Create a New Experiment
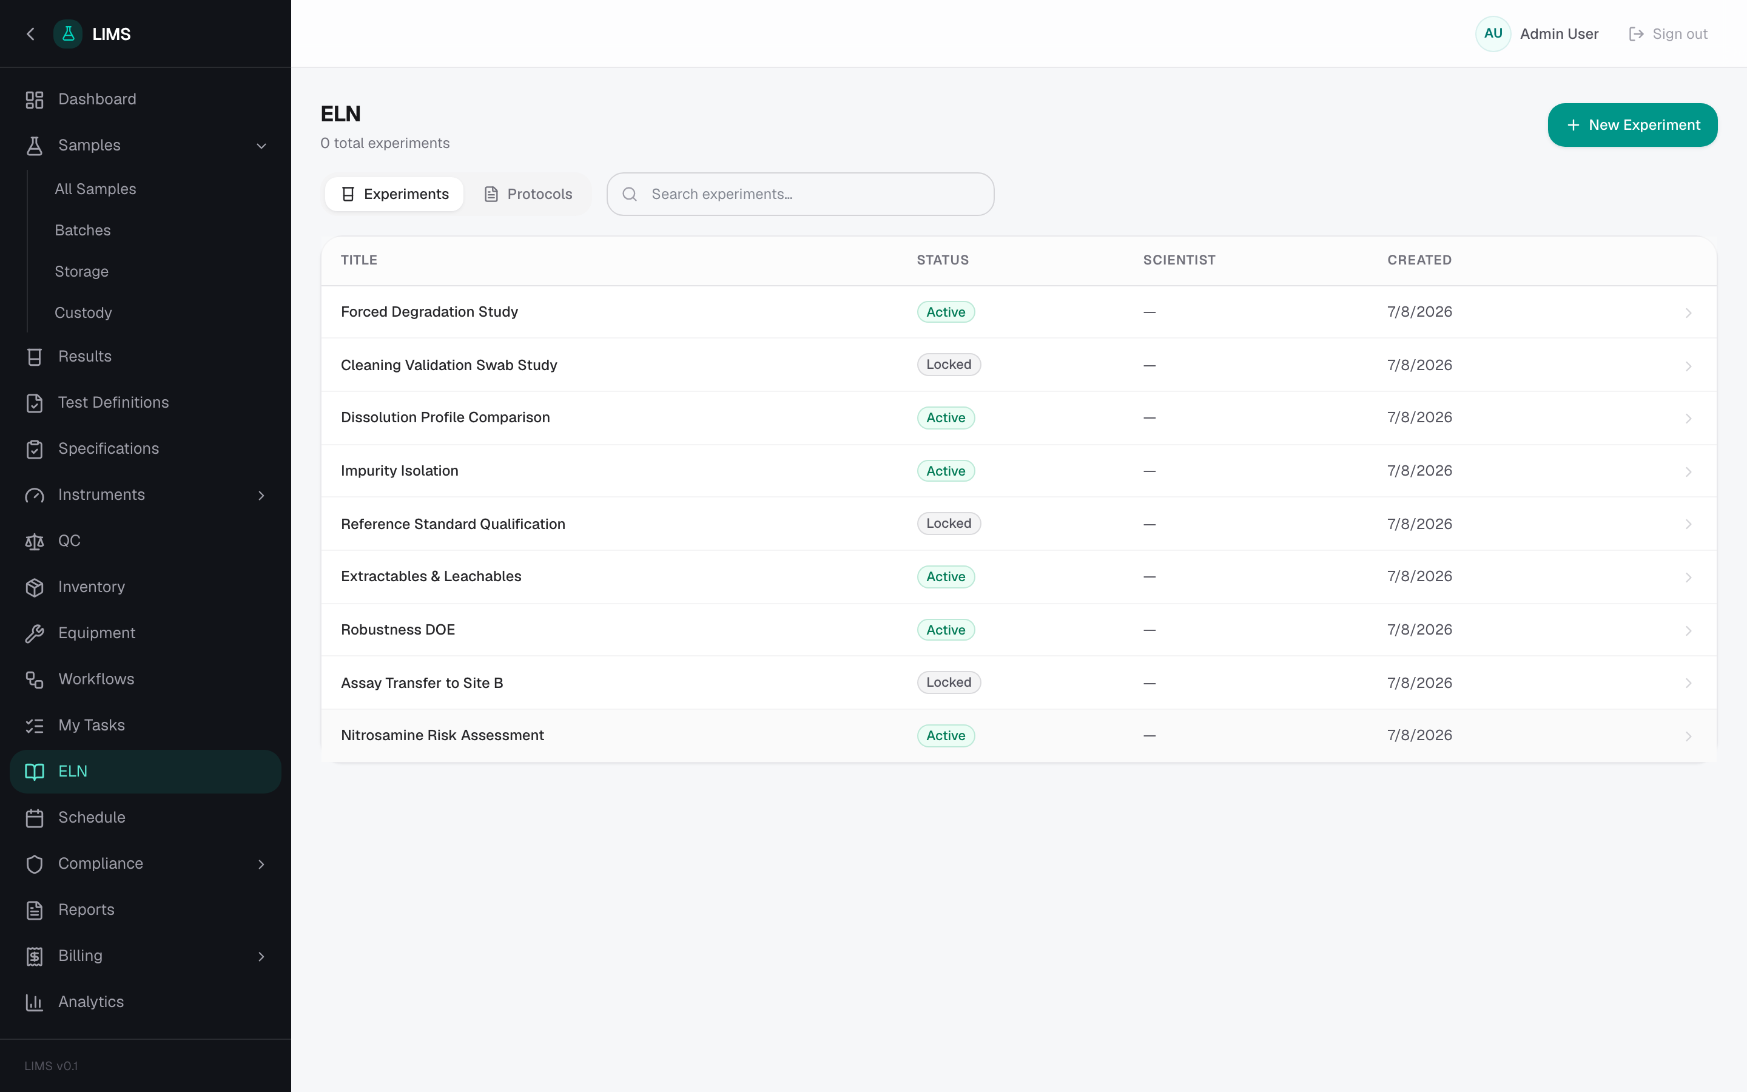1747x1092 pixels. pos(1632,125)
